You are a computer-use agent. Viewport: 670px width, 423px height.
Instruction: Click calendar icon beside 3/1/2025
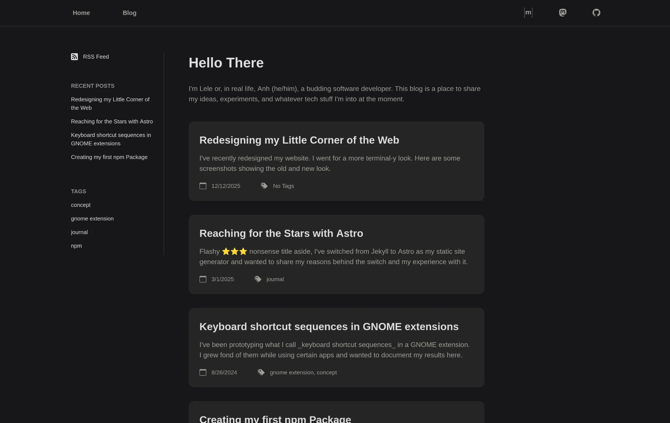click(x=203, y=279)
